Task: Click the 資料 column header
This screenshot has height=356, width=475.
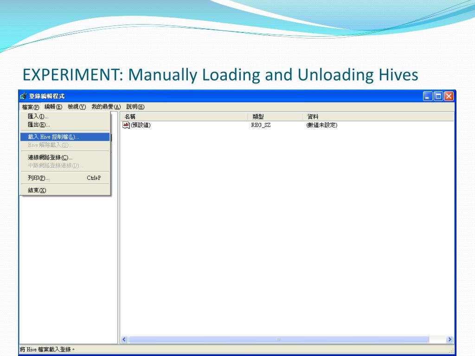Action: point(378,117)
